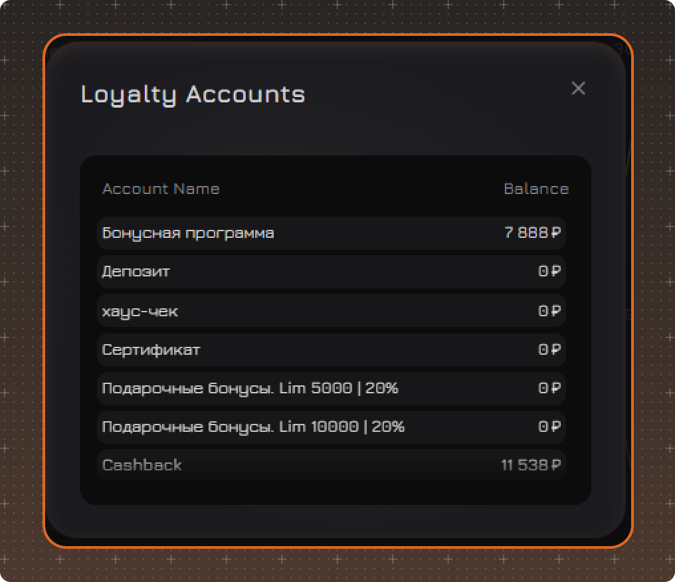
Task: Click the Balance column header
Action: 536,189
